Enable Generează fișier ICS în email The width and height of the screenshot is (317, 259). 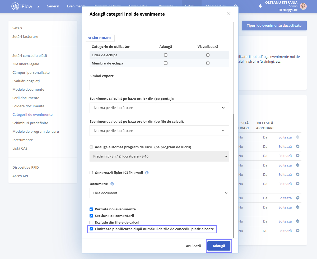pyautogui.click(x=91, y=173)
